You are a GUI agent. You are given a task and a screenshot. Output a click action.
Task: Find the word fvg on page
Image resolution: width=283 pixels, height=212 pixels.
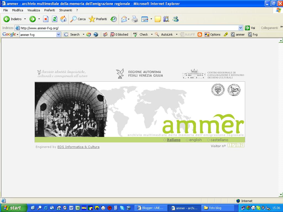253,35
